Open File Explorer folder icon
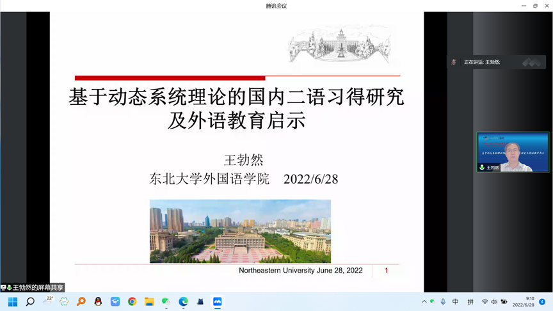The height and width of the screenshot is (311, 553). tap(149, 302)
